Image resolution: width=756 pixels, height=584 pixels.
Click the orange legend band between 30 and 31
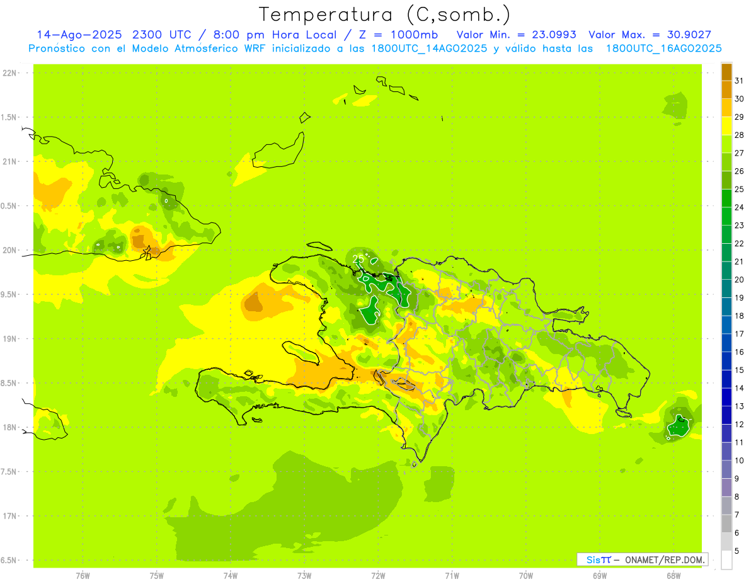click(x=726, y=90)
